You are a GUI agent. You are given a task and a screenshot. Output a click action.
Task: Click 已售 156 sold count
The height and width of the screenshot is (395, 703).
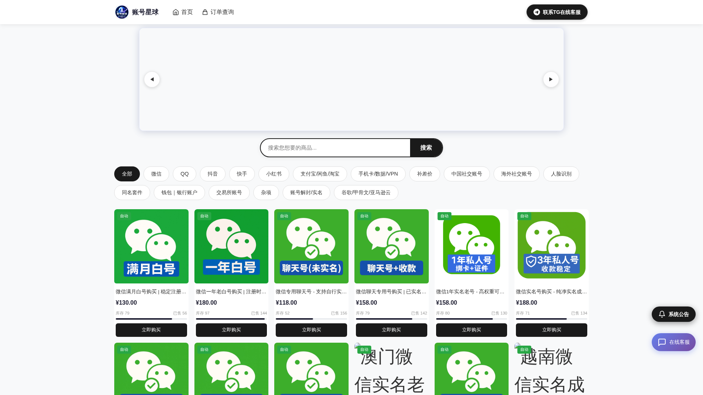tap(339, 313)
